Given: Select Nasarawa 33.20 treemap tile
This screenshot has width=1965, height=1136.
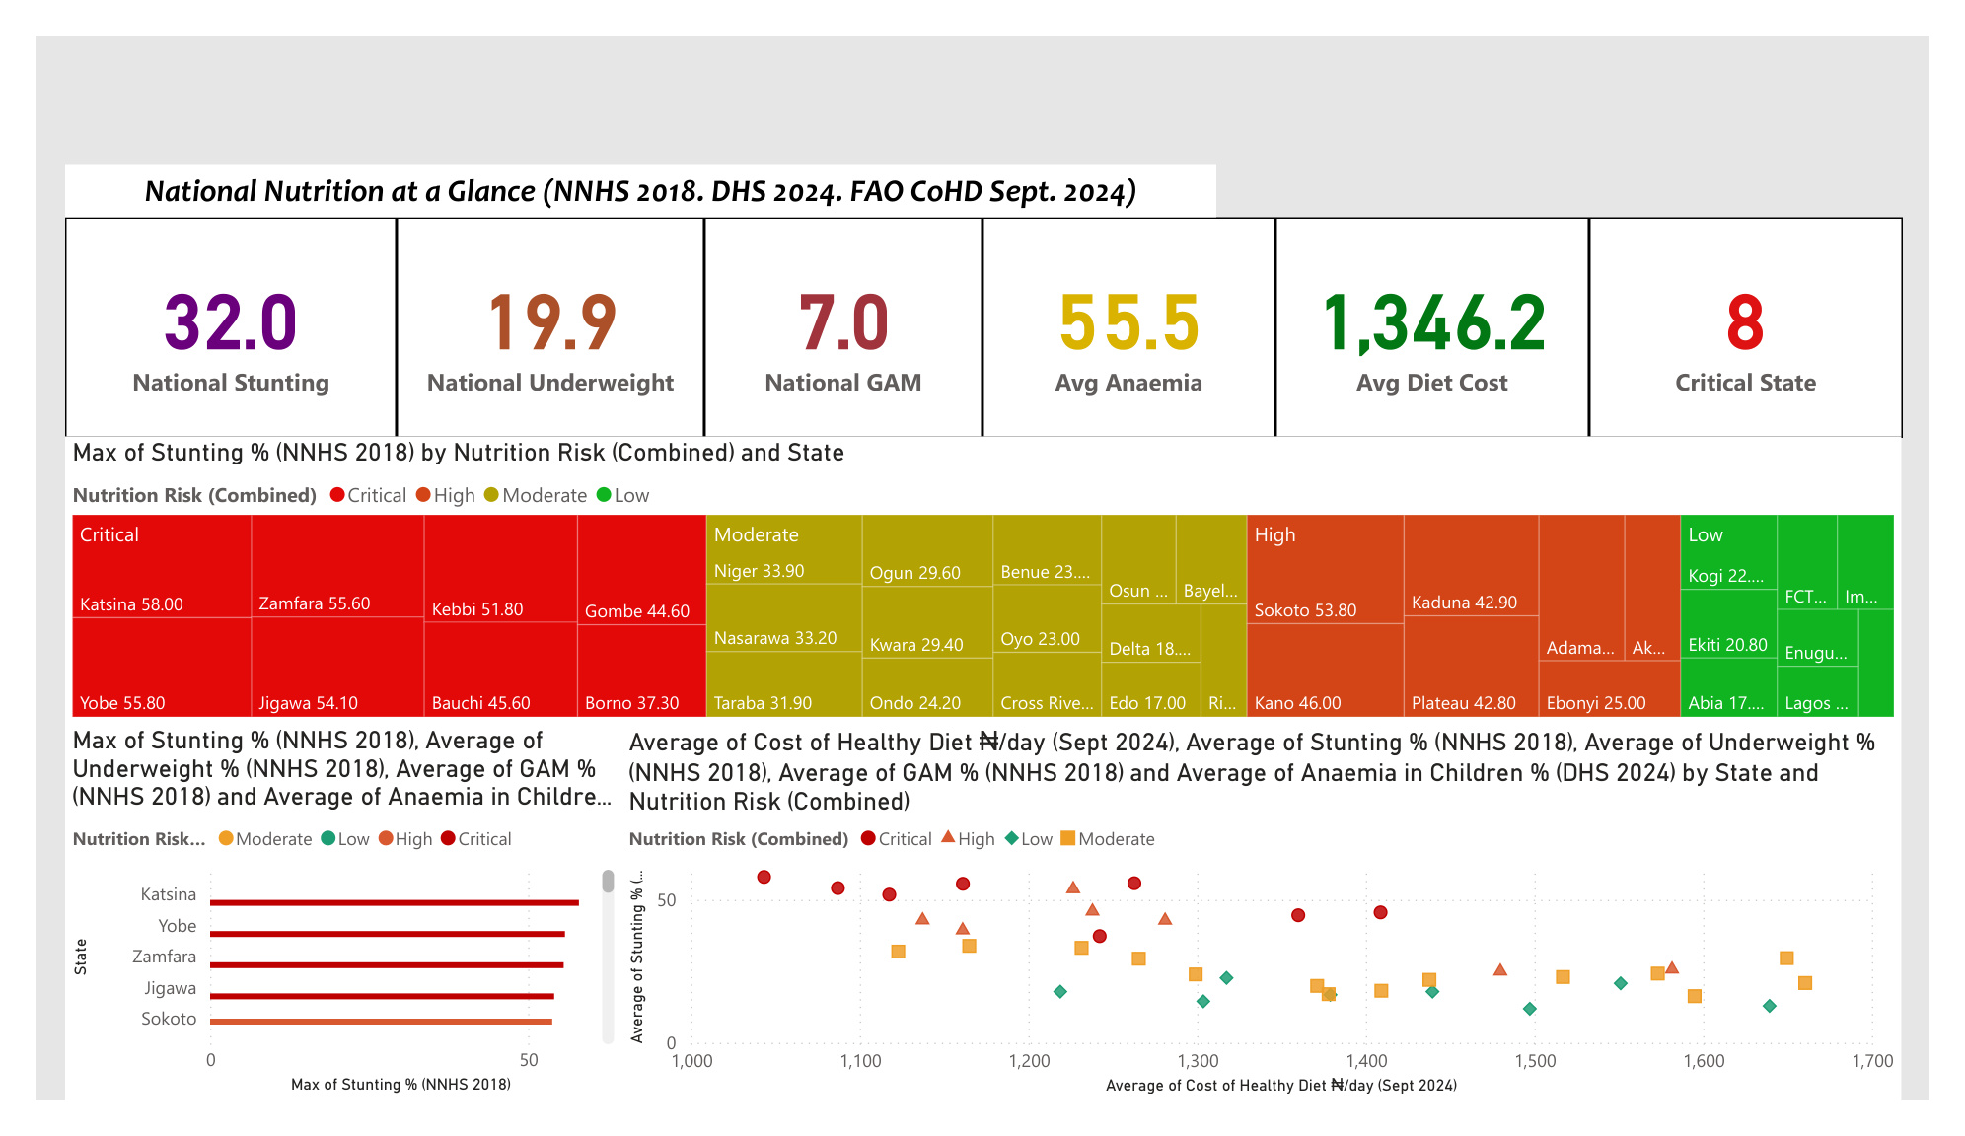Looking at the screenshot, I should tap(784, 617).
